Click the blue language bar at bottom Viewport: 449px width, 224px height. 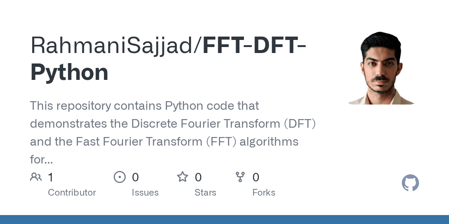(224, 220)
